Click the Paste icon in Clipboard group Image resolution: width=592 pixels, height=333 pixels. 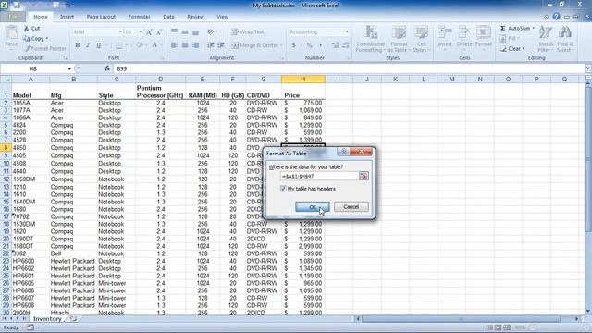(x=11, y=33)
